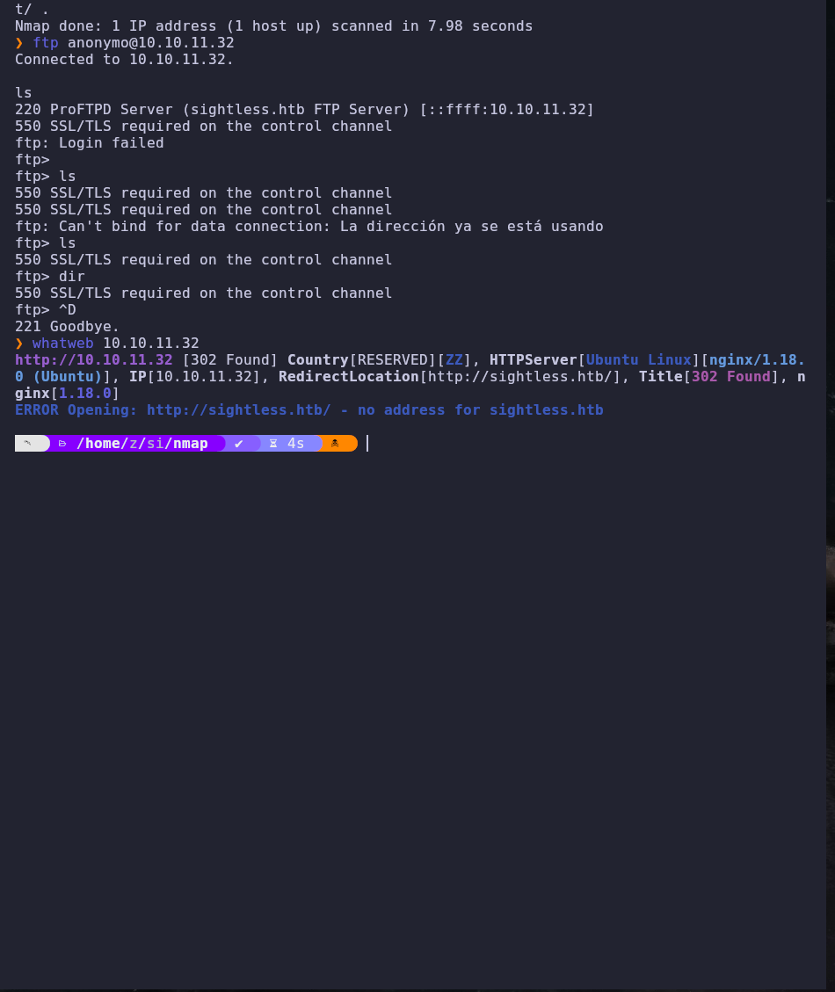Click the ftp command word after prompt
This screenshot has width=835, height=992.
pyautogui.click(x=46, y=43)
